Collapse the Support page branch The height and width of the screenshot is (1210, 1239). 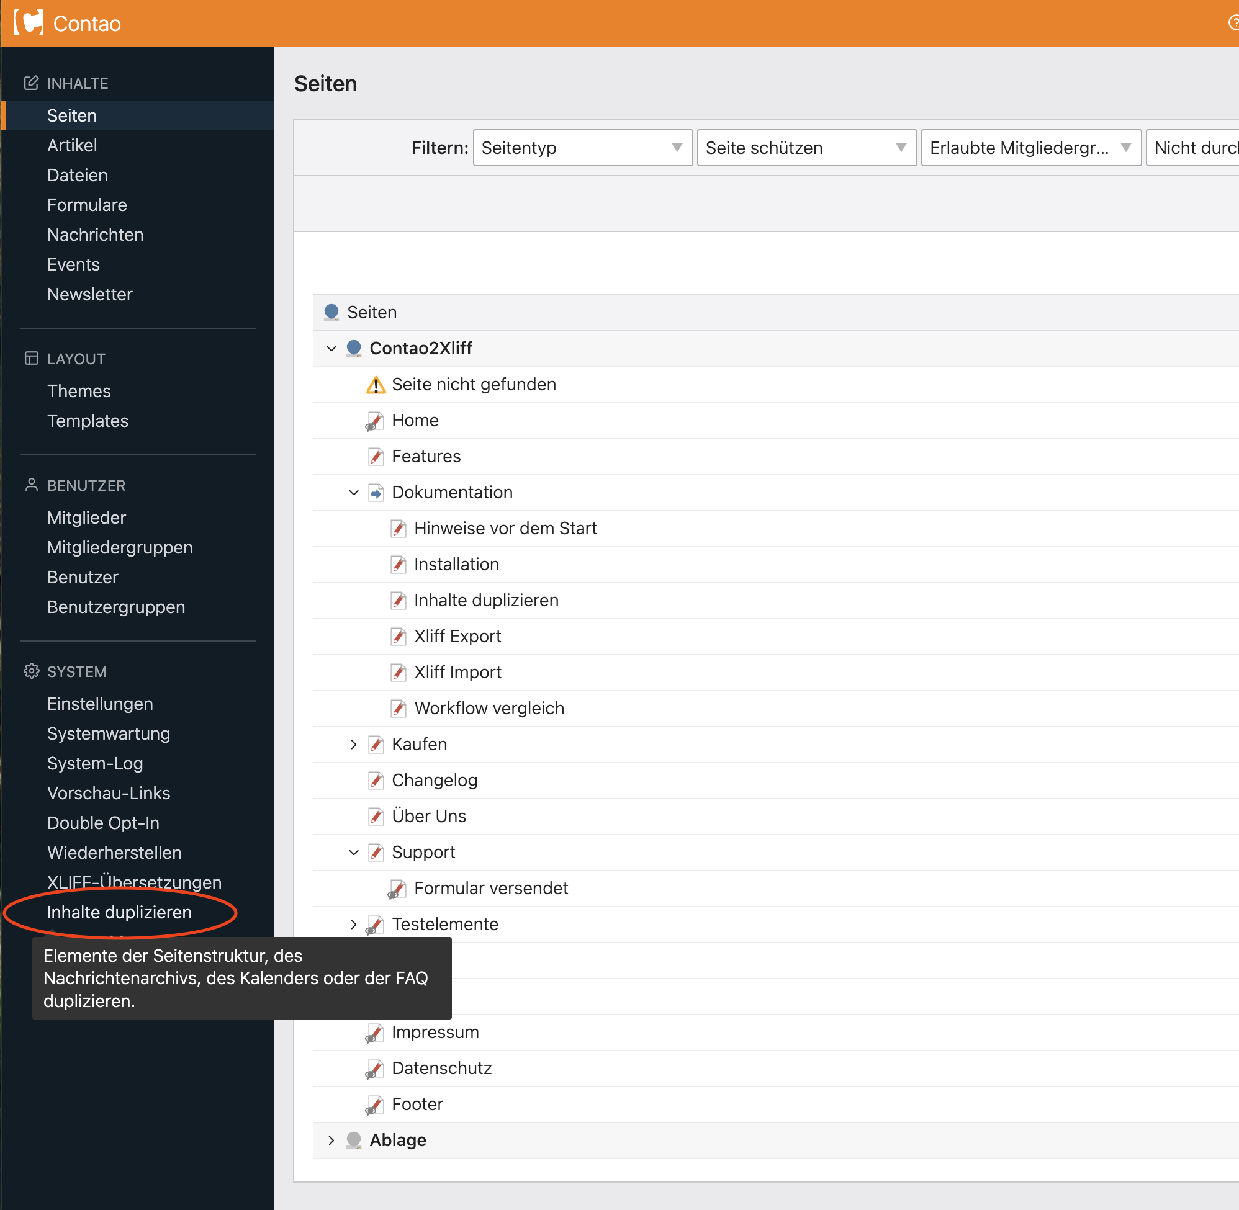354,852
